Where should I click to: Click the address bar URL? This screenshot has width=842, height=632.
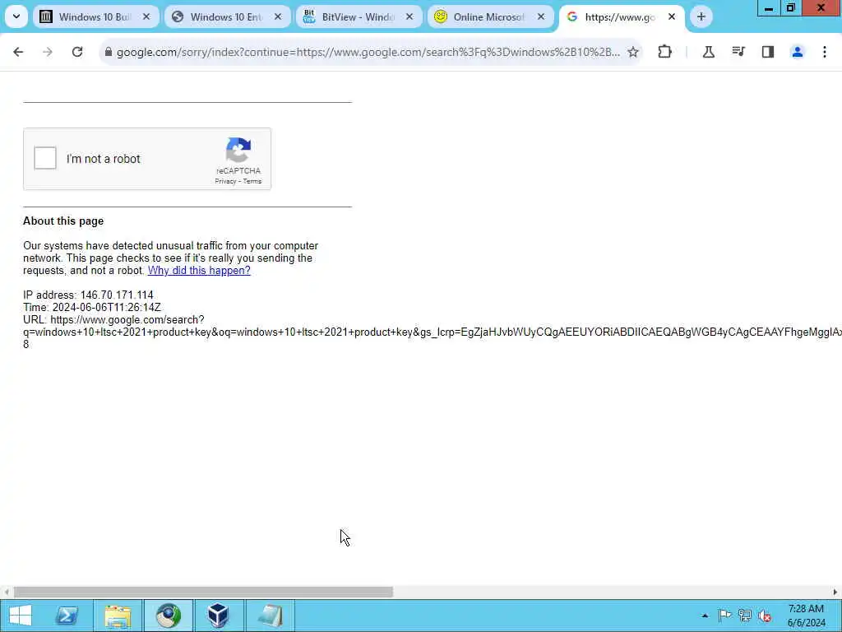point(368,52)
